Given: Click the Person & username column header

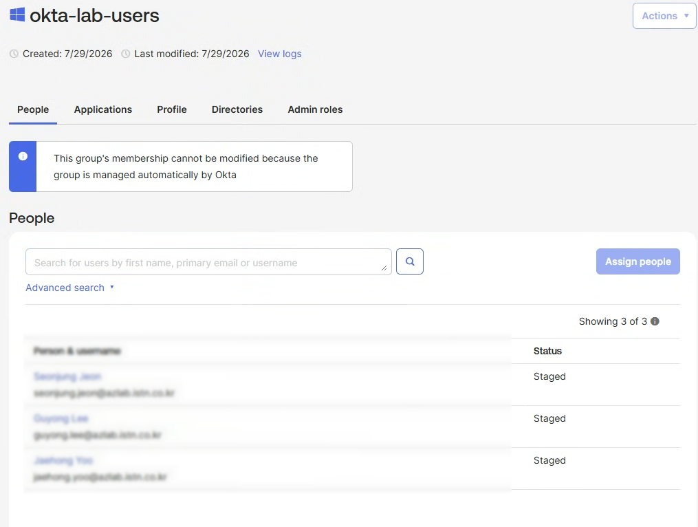Looking at the screenshot, I should pos(77,351).
